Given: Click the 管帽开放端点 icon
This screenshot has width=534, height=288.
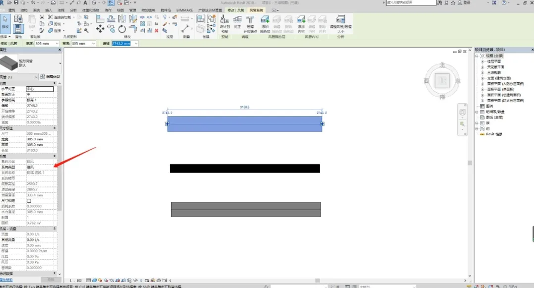Looking at the screenshot, I should (x=250, y=24).
